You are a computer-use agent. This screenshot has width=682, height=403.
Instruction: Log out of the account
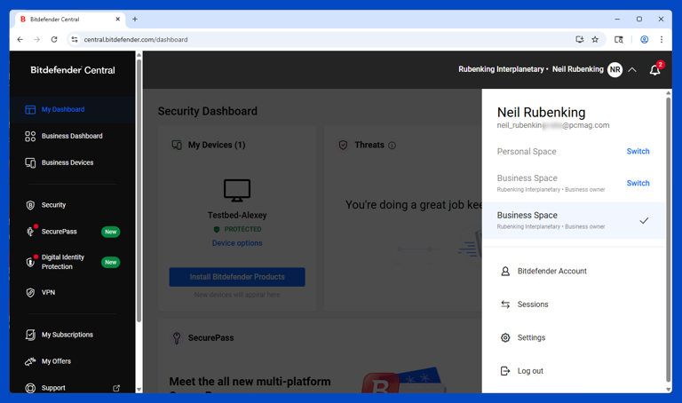coord(530,371)
